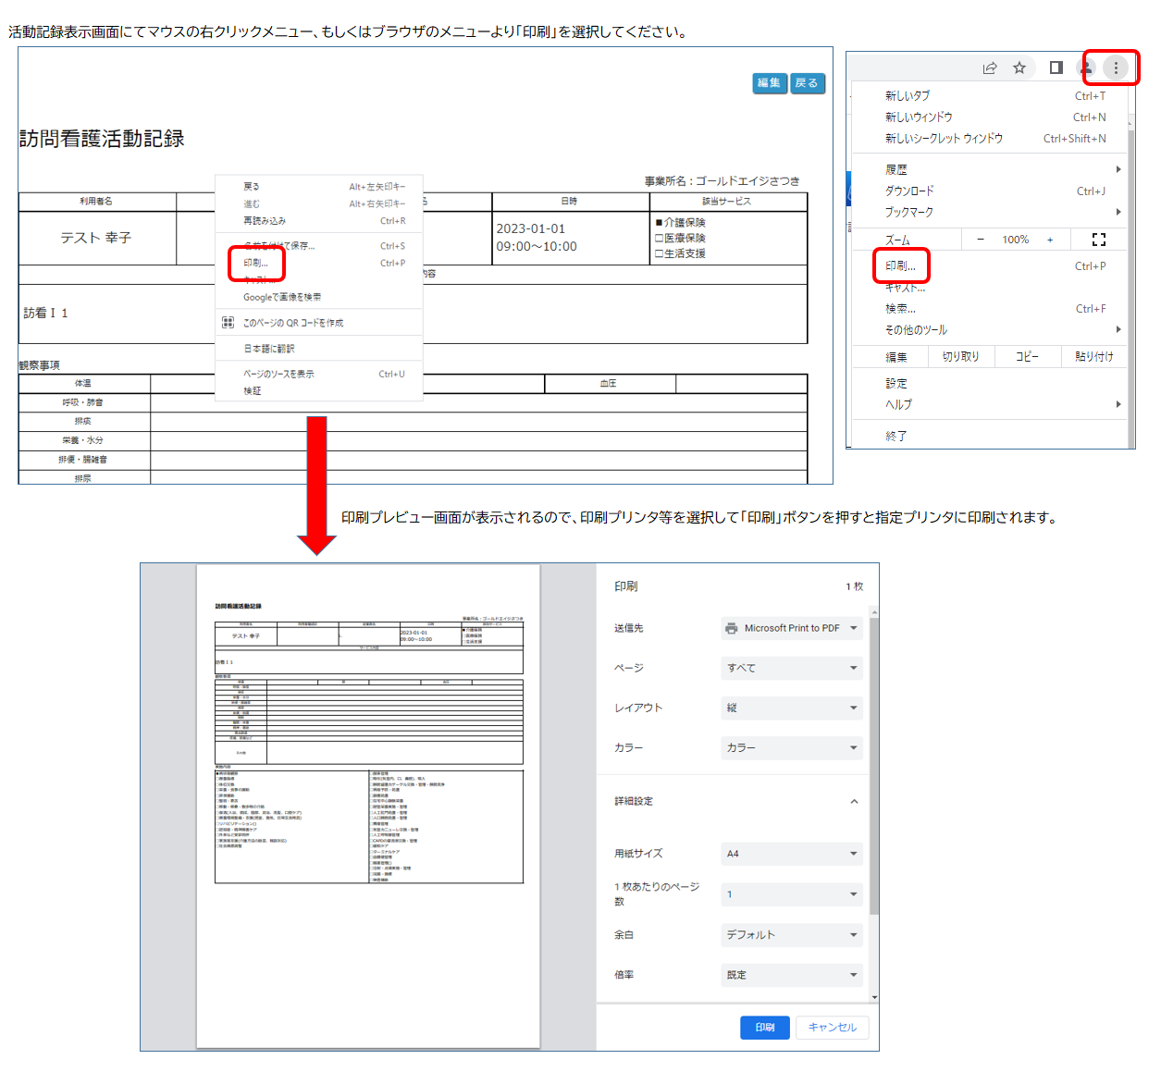Click the blue 印刷 button

[764, 1028]
